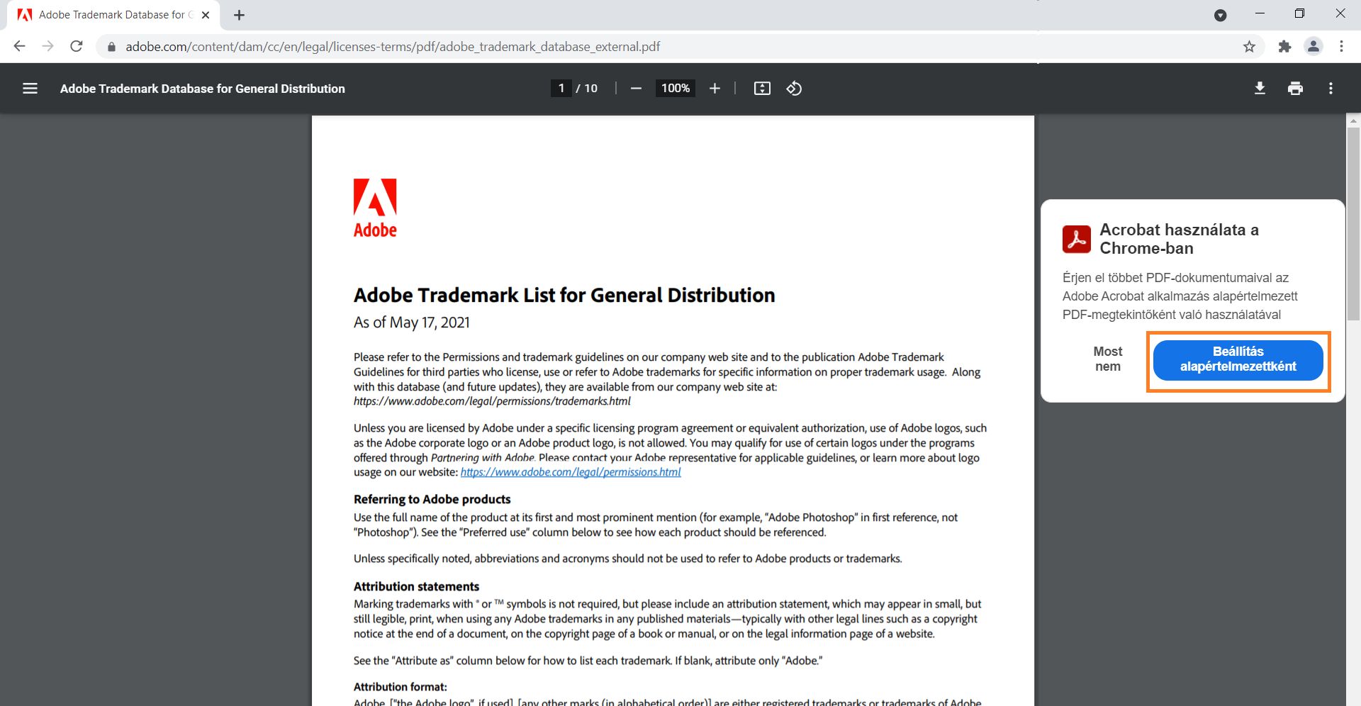Print the PDF document
1361x706 pixels.
coord(1295,89)
